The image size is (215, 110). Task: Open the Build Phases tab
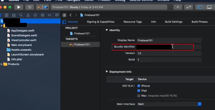click(200, 22)
